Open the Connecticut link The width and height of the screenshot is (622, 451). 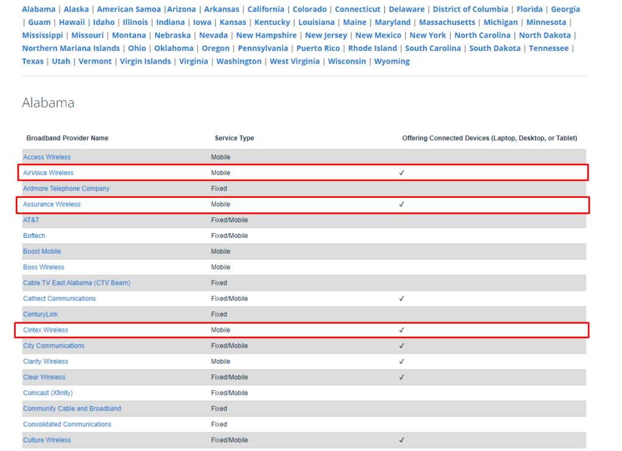click(357, 9)
